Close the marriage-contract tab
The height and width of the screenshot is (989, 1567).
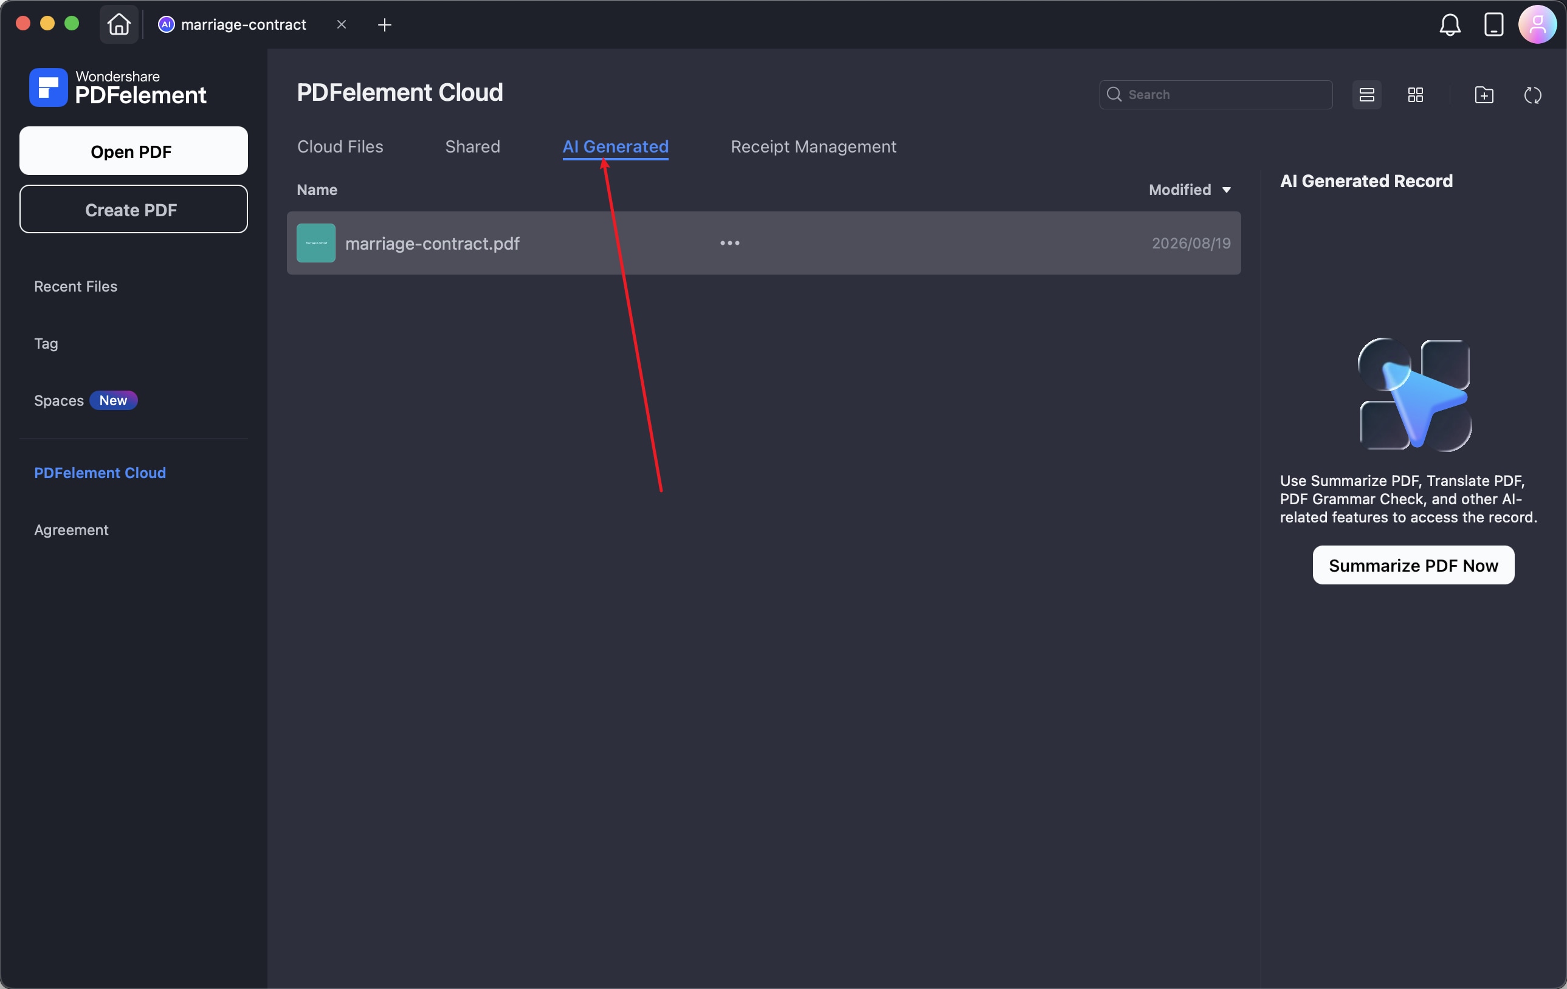coord(342,25)
